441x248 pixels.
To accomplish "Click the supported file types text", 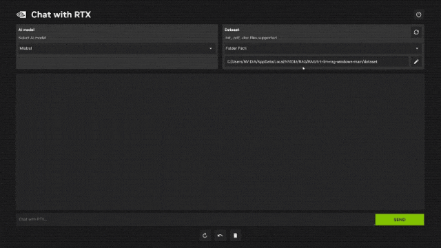I will [x=251, y=38].
